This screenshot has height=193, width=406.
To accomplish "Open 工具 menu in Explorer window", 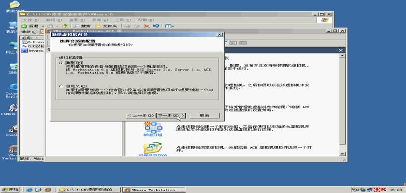I will click(x=122, y=20).
